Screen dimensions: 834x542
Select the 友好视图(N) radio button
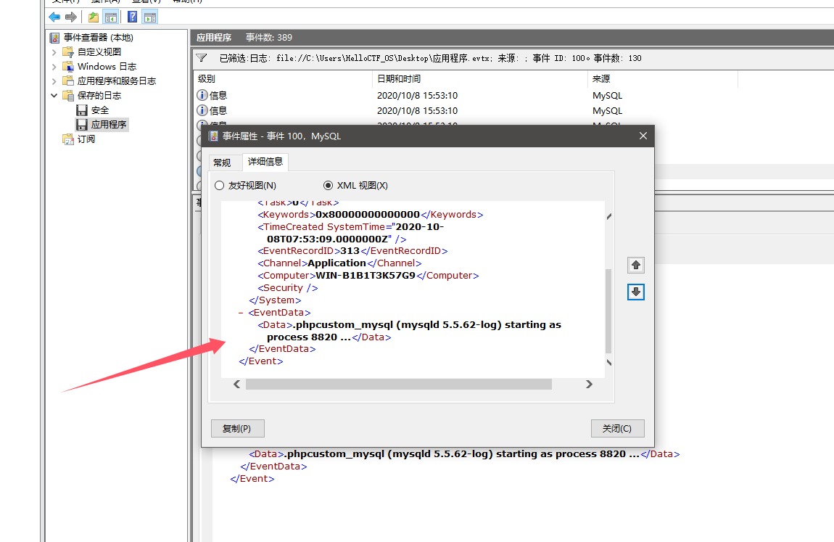coord(220,186)
